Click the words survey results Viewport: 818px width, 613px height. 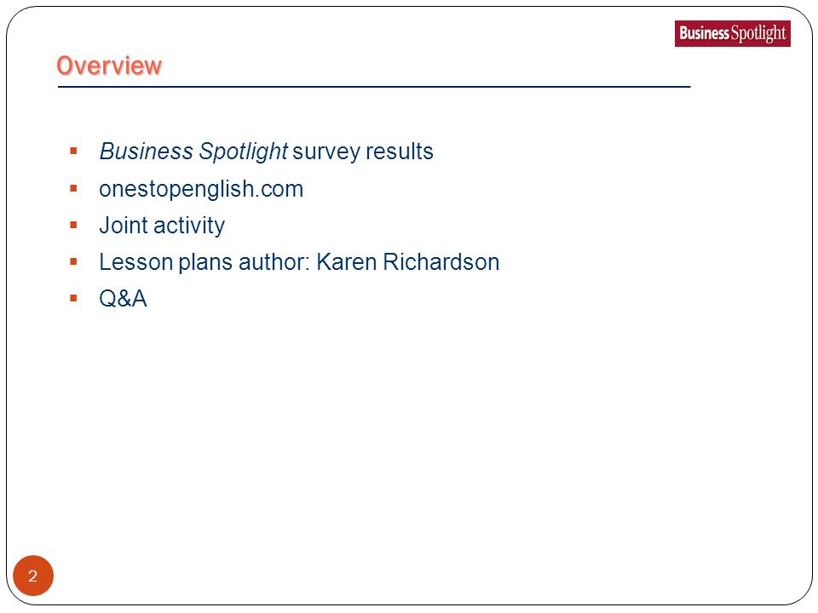[363, 152]
